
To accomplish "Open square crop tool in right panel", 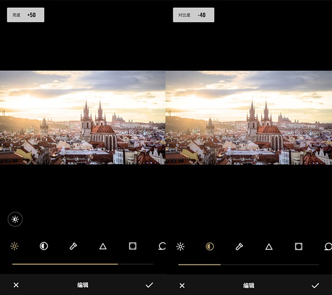I will pyautogui.click(x=299, y=246).
